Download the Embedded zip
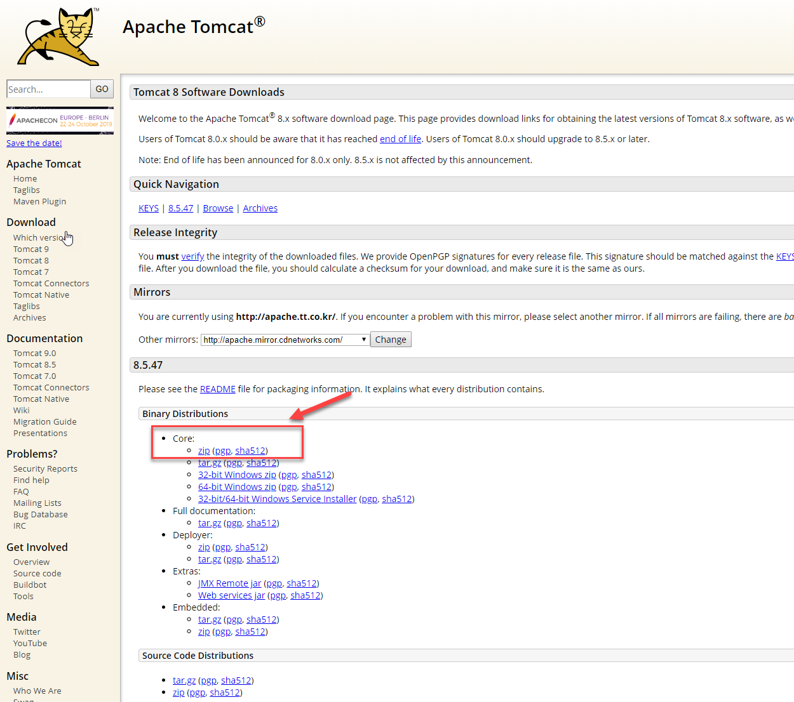794x702 pixels. click(204, 632)
